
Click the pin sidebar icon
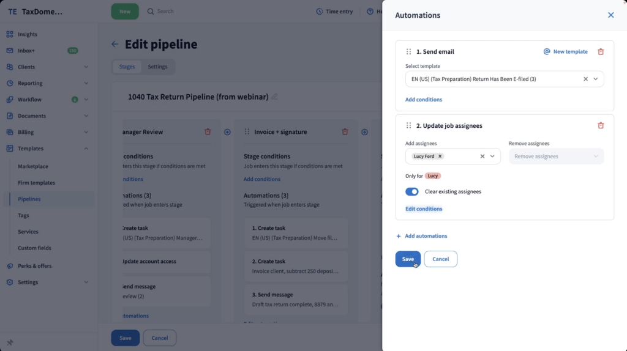click(x=10, y=342)
